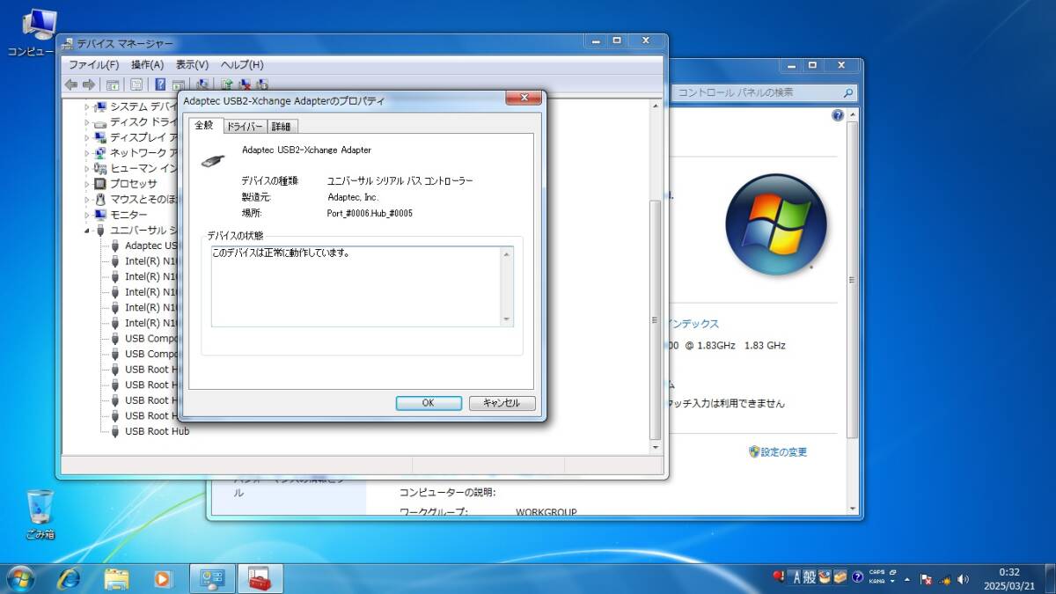Click the blue Help question-mark toolbar icon
The width and height of the screenshot is (1056, 594).
click(160, 84)
